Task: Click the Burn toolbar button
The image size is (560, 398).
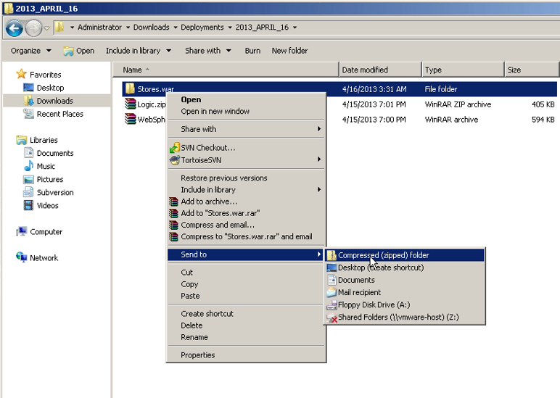Action: coord(252,51)
